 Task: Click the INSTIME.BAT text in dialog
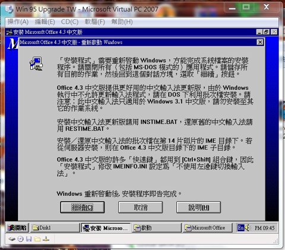(159, 122)
